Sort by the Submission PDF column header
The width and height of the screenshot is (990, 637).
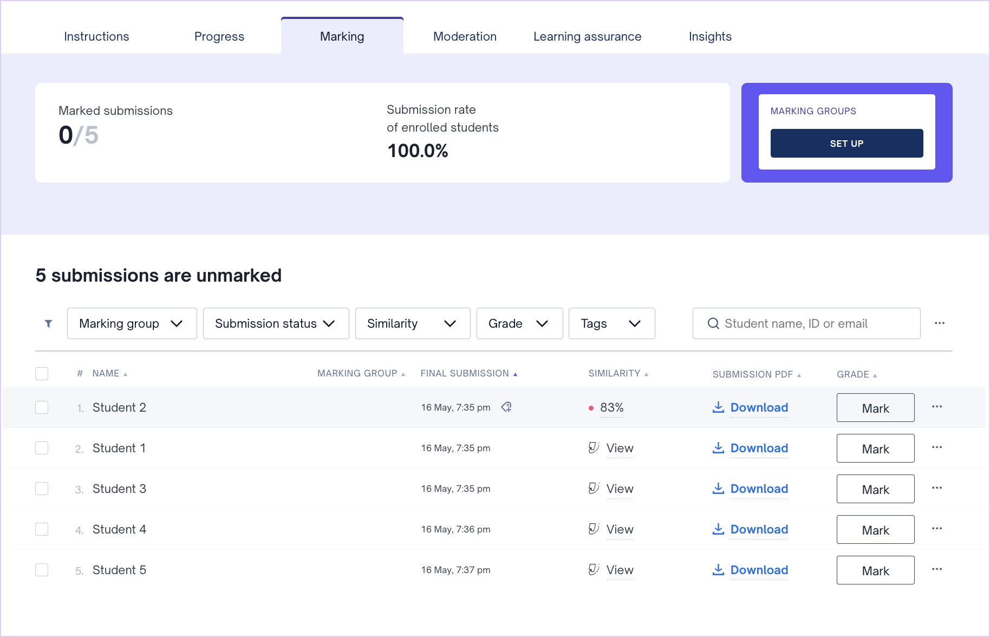pyautogui.click(x=757, y=375)
